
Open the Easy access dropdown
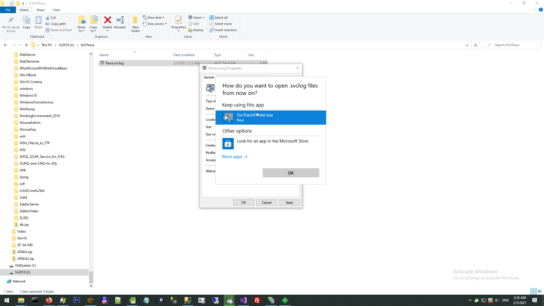point(155,24)
